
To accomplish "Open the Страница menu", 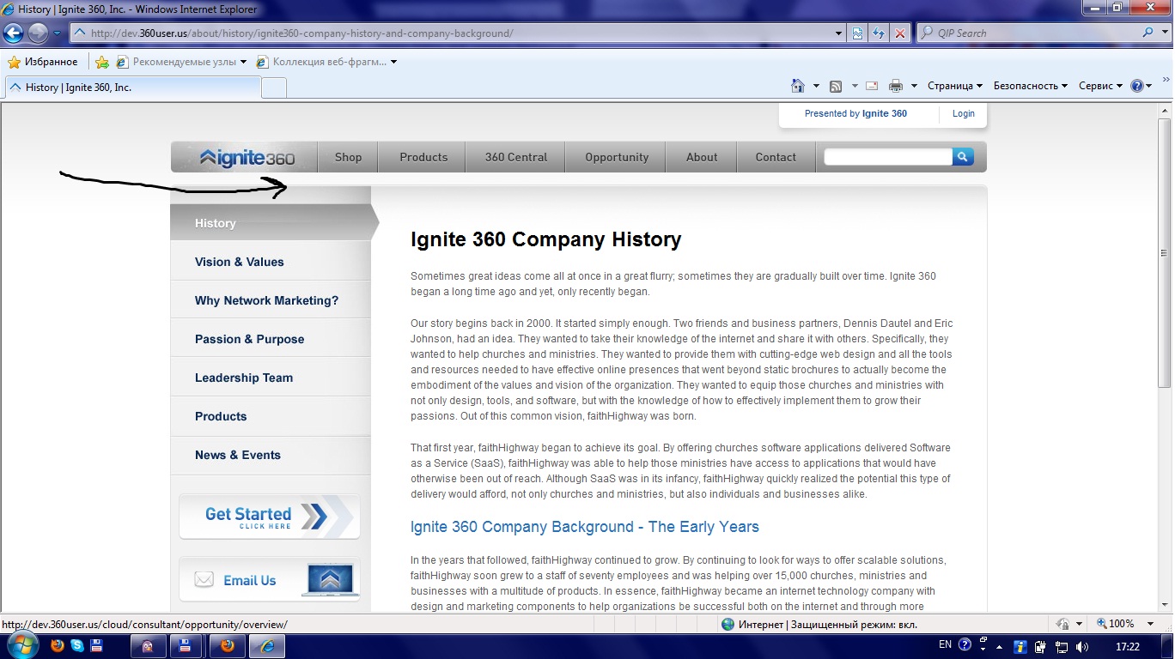I will pyautogui.click(x=955, y=86).
